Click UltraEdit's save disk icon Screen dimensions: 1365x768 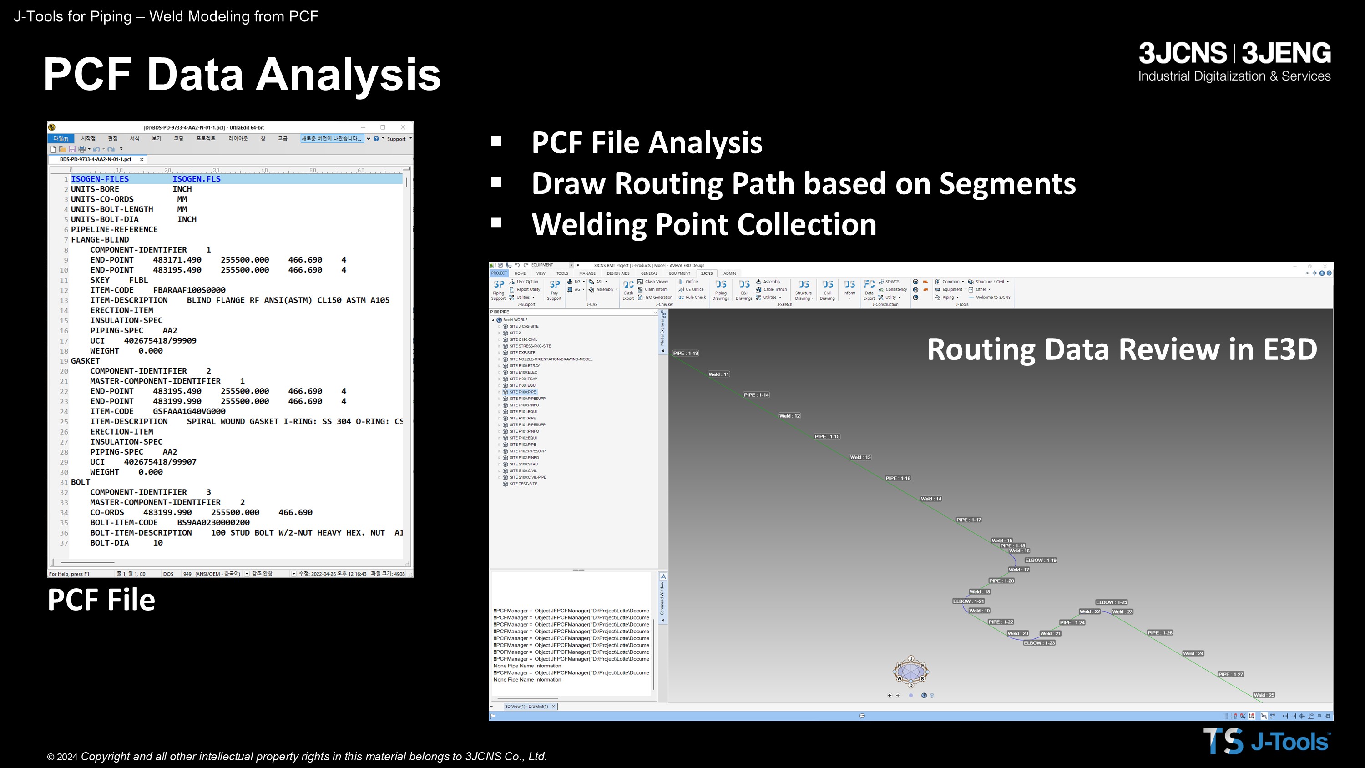(72, 149)
